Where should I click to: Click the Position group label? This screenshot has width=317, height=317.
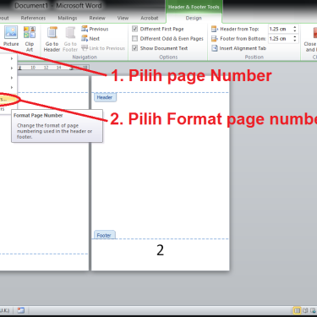tap(254, 57)
